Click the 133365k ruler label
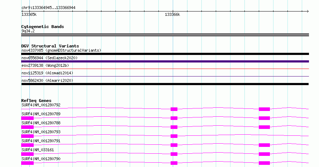Image resolution: width=319 pixels, height=167 pixels. click(x=29, y=14)
